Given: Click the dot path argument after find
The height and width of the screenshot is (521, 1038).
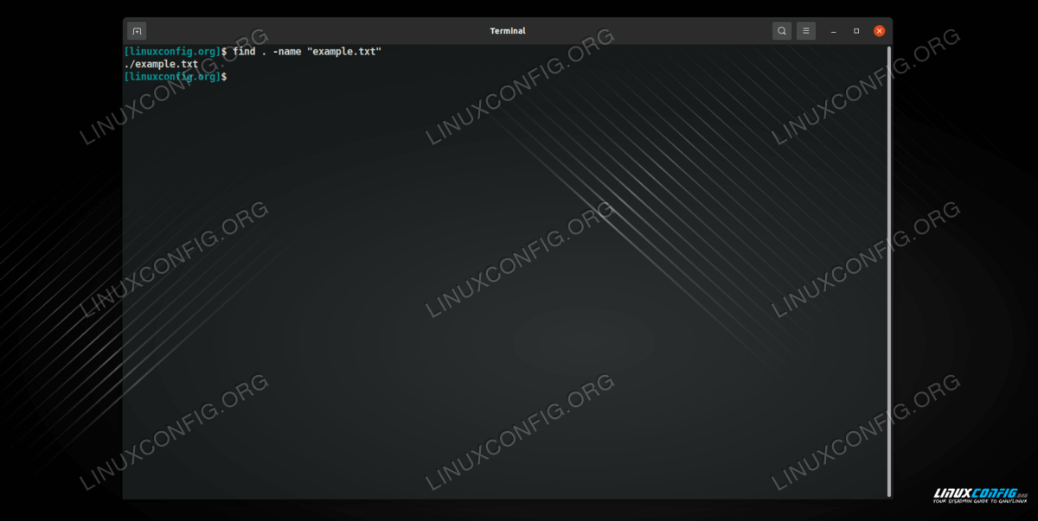Looking at the screenshot, I should click(x=264, y=52).
